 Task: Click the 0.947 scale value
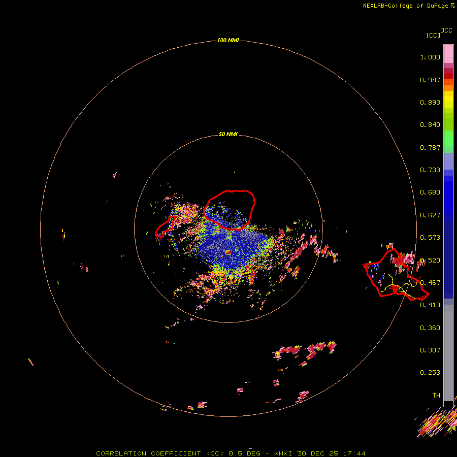tap(430, 80)
